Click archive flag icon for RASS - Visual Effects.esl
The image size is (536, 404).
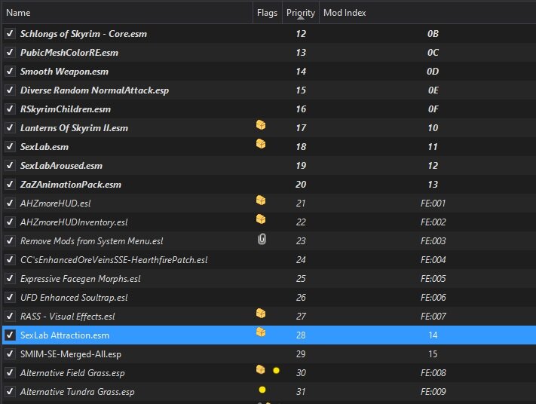pyautogui.click(x=261, y=314)
